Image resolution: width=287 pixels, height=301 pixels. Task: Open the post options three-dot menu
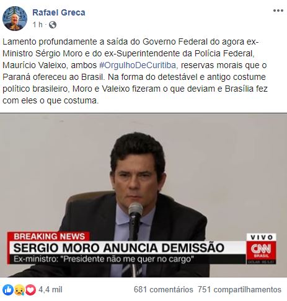[x=278, y=11]
